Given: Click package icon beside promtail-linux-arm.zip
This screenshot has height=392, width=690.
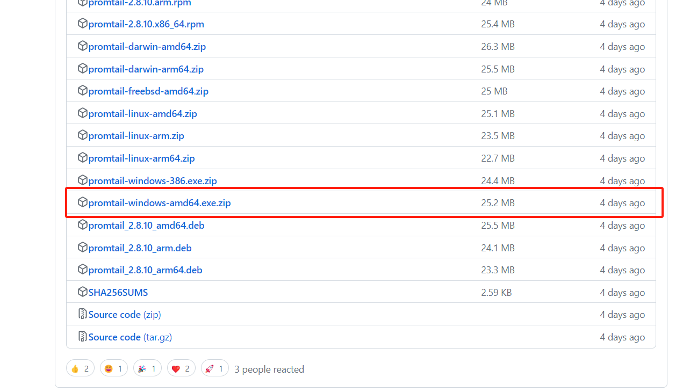Looking at the screenshot, I should 82,135.
